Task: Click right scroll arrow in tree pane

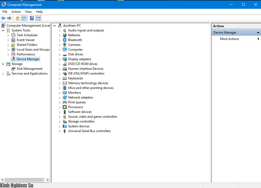Action: (48, 180)
